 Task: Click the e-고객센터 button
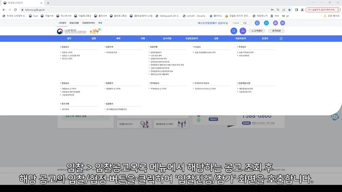tap(257, 31)
